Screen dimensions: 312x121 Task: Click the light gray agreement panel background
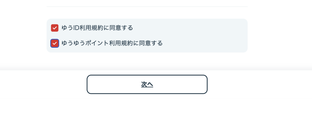tap(199, 35)
